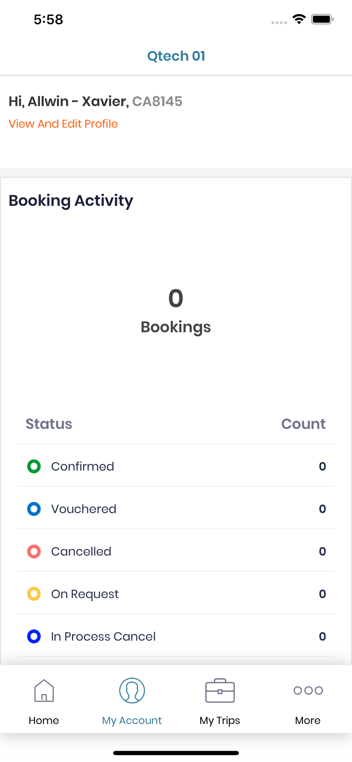This screenshot has width=352, height=762.
Task: Select the Confirmed status row label
Action: click(x=83, y=466)
